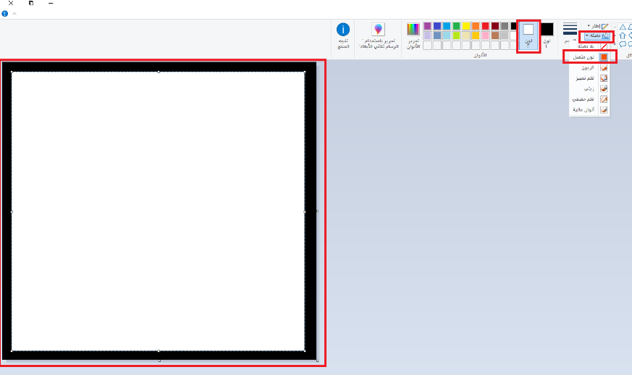Pick the dark gray palette swatch
This screenshot has width=632, height=375.
click(505, 26)
